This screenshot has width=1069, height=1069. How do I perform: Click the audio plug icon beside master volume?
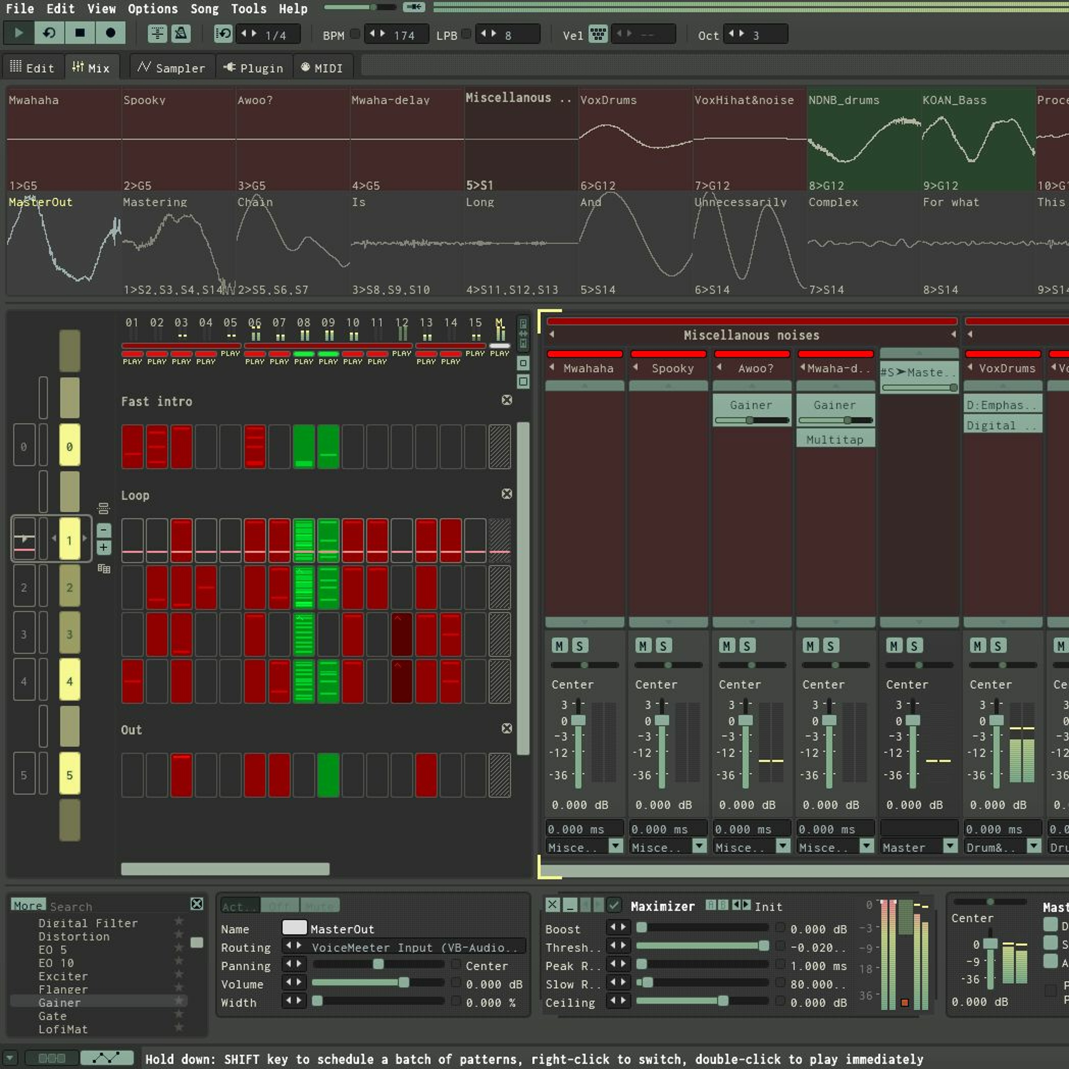(413, 7)
